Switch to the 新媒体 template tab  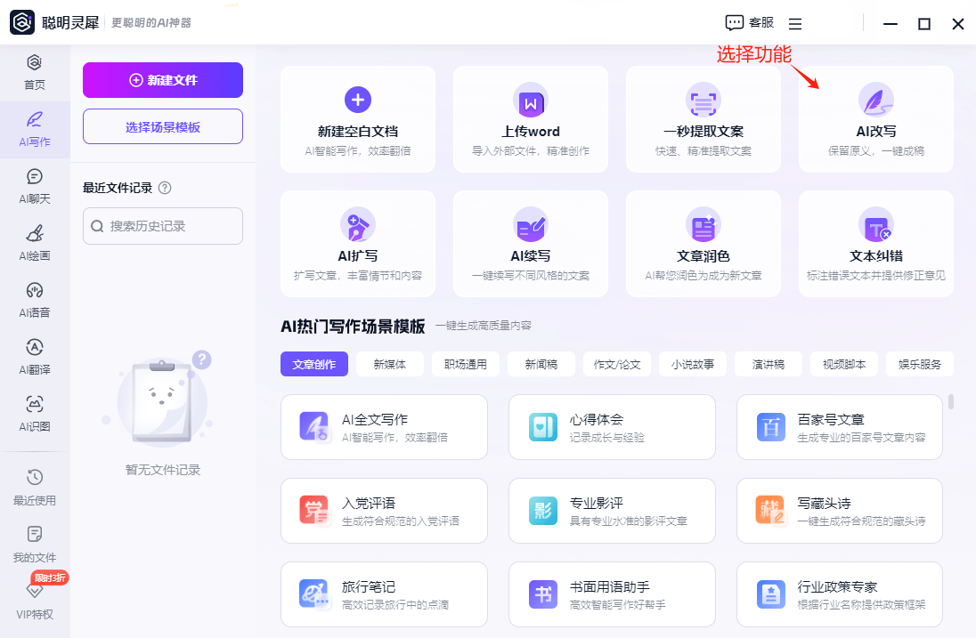coord(389,364)
